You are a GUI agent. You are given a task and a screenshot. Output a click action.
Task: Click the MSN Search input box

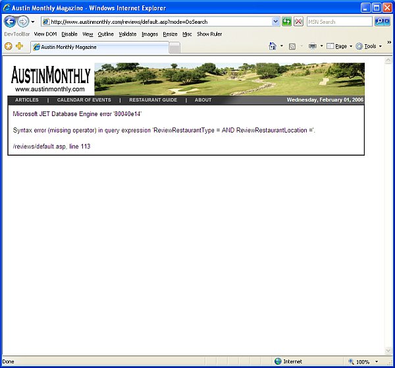tap(339, 22)
